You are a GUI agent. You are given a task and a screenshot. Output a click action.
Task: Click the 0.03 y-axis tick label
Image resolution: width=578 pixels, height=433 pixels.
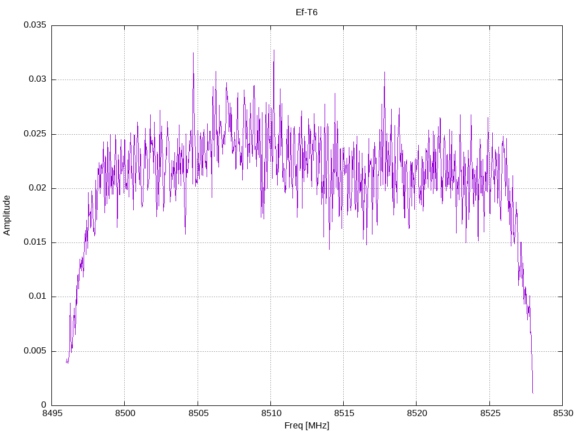point(38,79)
